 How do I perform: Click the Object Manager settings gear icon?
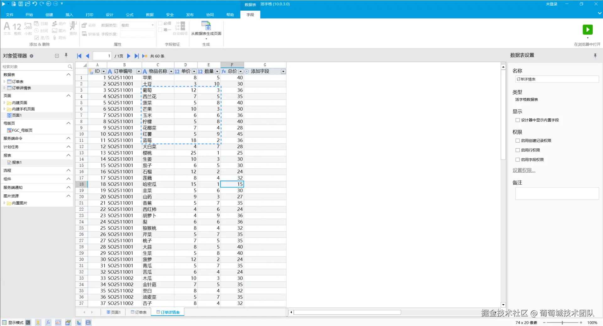[x=31, y=56]
